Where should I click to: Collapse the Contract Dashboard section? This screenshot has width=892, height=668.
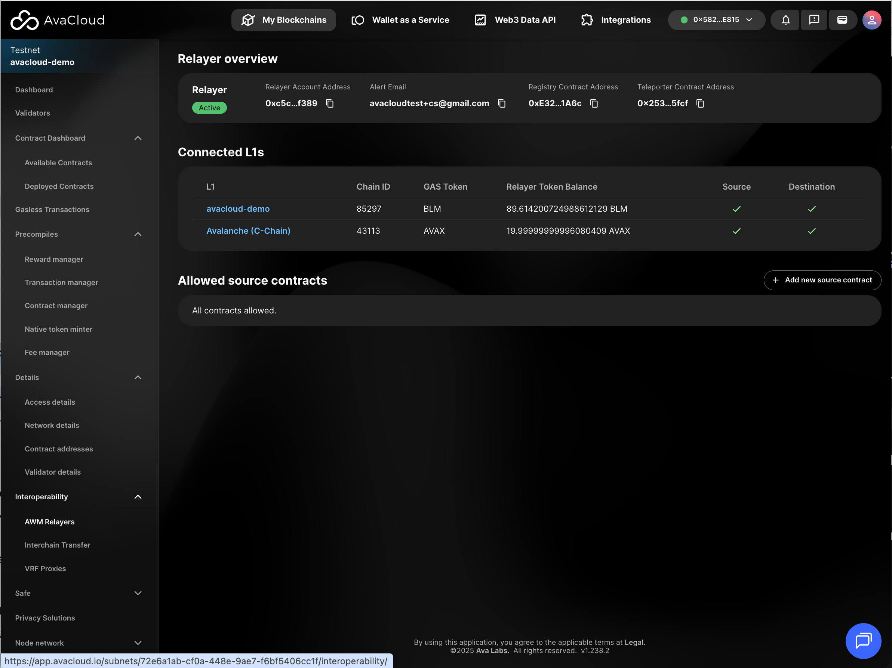point(138,138)
